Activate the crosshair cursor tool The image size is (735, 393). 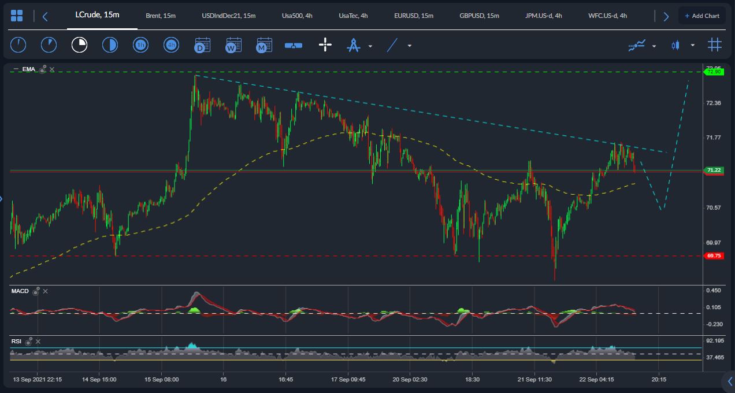(x=325, y=45)
